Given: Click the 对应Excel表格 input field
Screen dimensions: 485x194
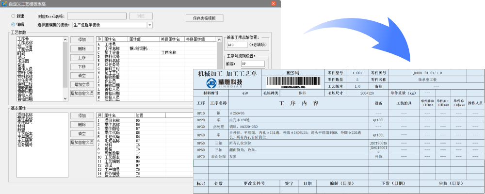Looking at the screenshot, I should [97, 16].
